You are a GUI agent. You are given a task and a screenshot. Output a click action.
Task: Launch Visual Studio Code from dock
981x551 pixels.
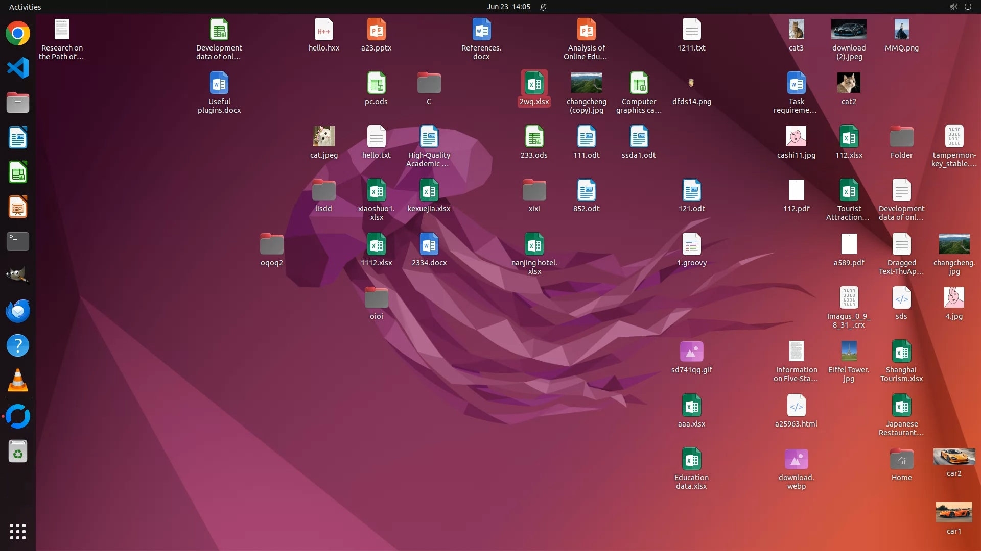tap(18, 68)
